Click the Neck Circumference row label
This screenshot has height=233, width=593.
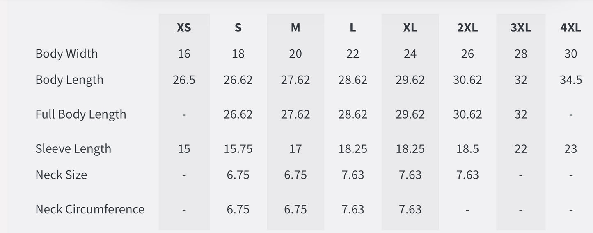tap(90, 209)
